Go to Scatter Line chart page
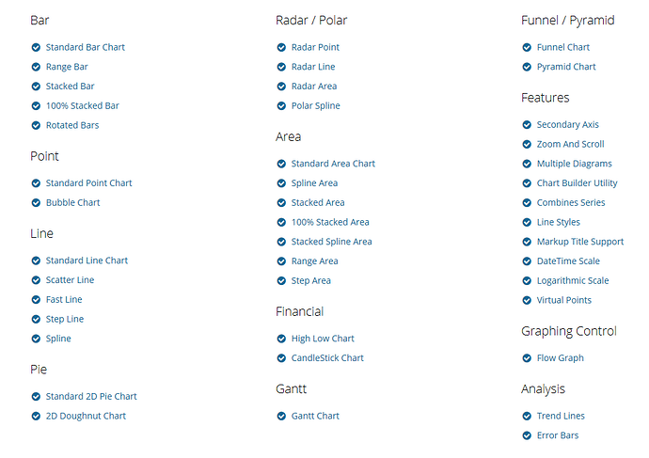 [70, 280]
